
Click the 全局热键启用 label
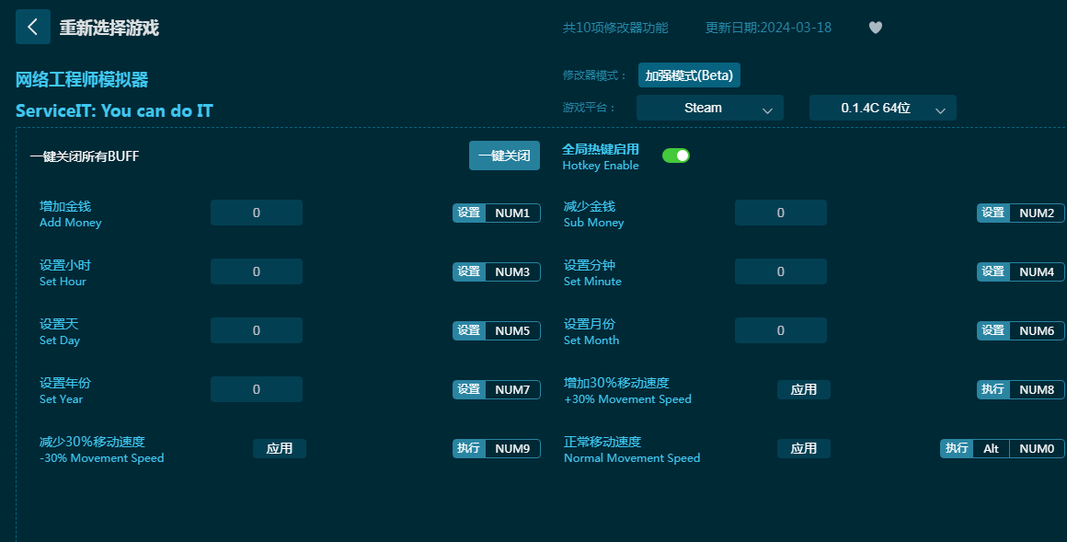click(x=600, y=149)
